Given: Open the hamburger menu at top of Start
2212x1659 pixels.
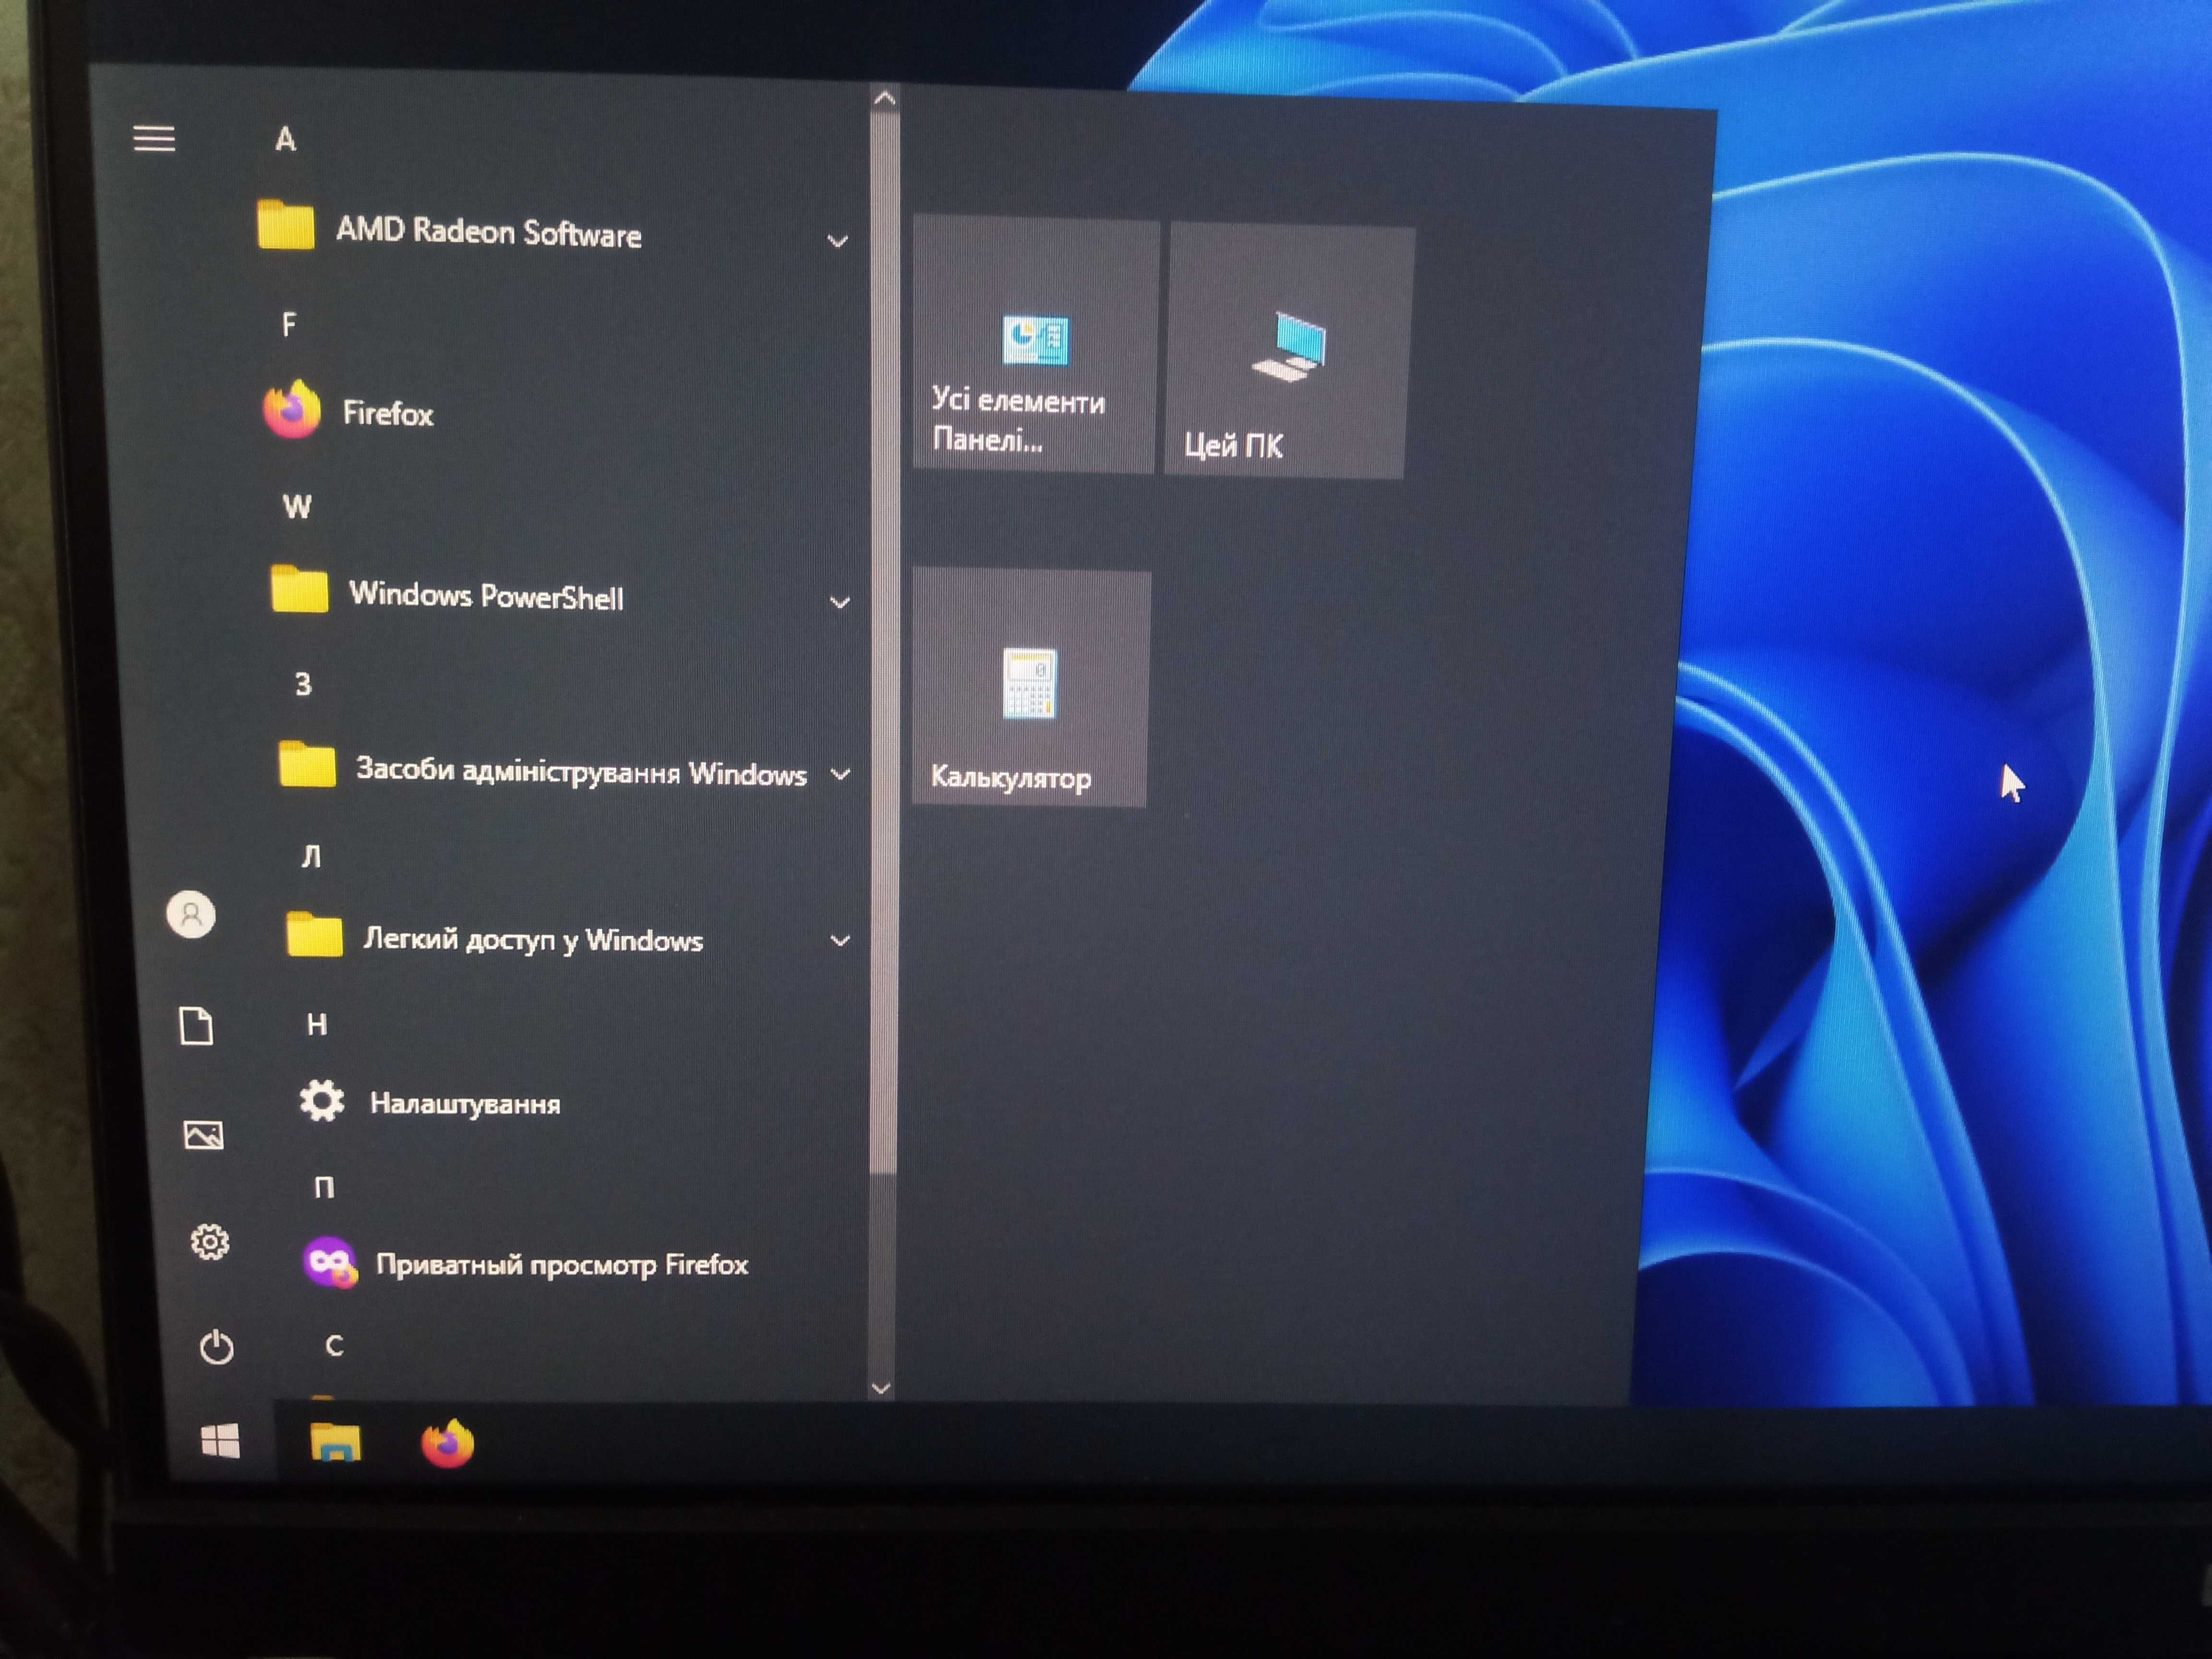Looking at the screenshot, I should pyautogui.click(x=154, y=138).
